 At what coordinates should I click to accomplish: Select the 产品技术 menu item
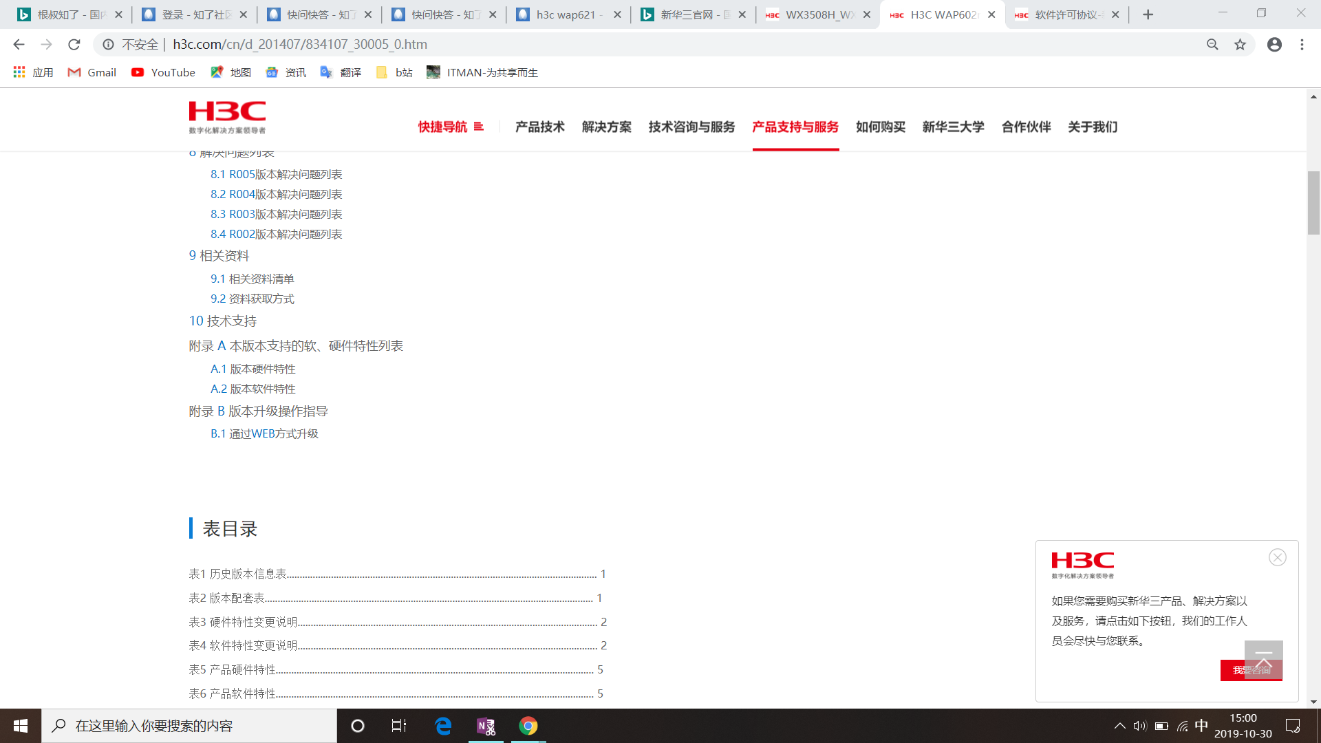(x=539, y=127)
